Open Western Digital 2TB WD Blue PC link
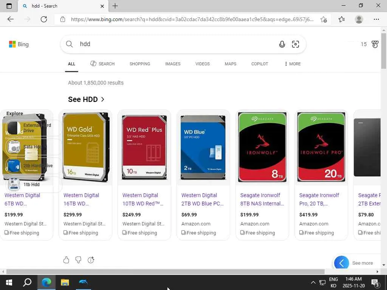Image resolution: width=387 pixels, height=290 pixels. pos(203,199)
